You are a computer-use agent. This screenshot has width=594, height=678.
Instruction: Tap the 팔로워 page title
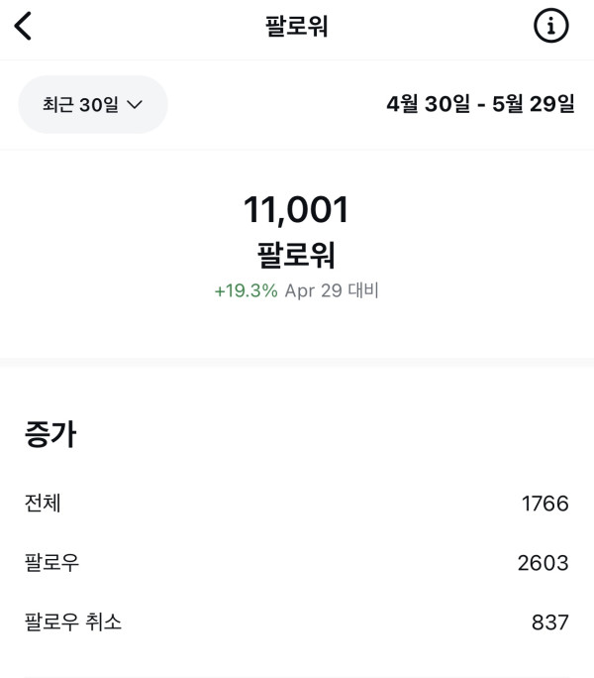[x=296, y=27]
